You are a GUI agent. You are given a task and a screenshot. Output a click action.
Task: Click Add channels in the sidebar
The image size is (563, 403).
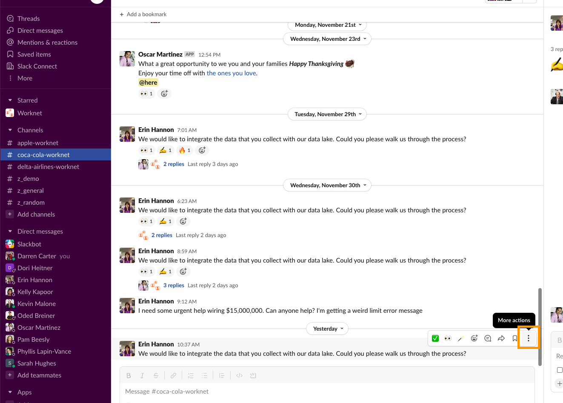(x=36, y=214)
